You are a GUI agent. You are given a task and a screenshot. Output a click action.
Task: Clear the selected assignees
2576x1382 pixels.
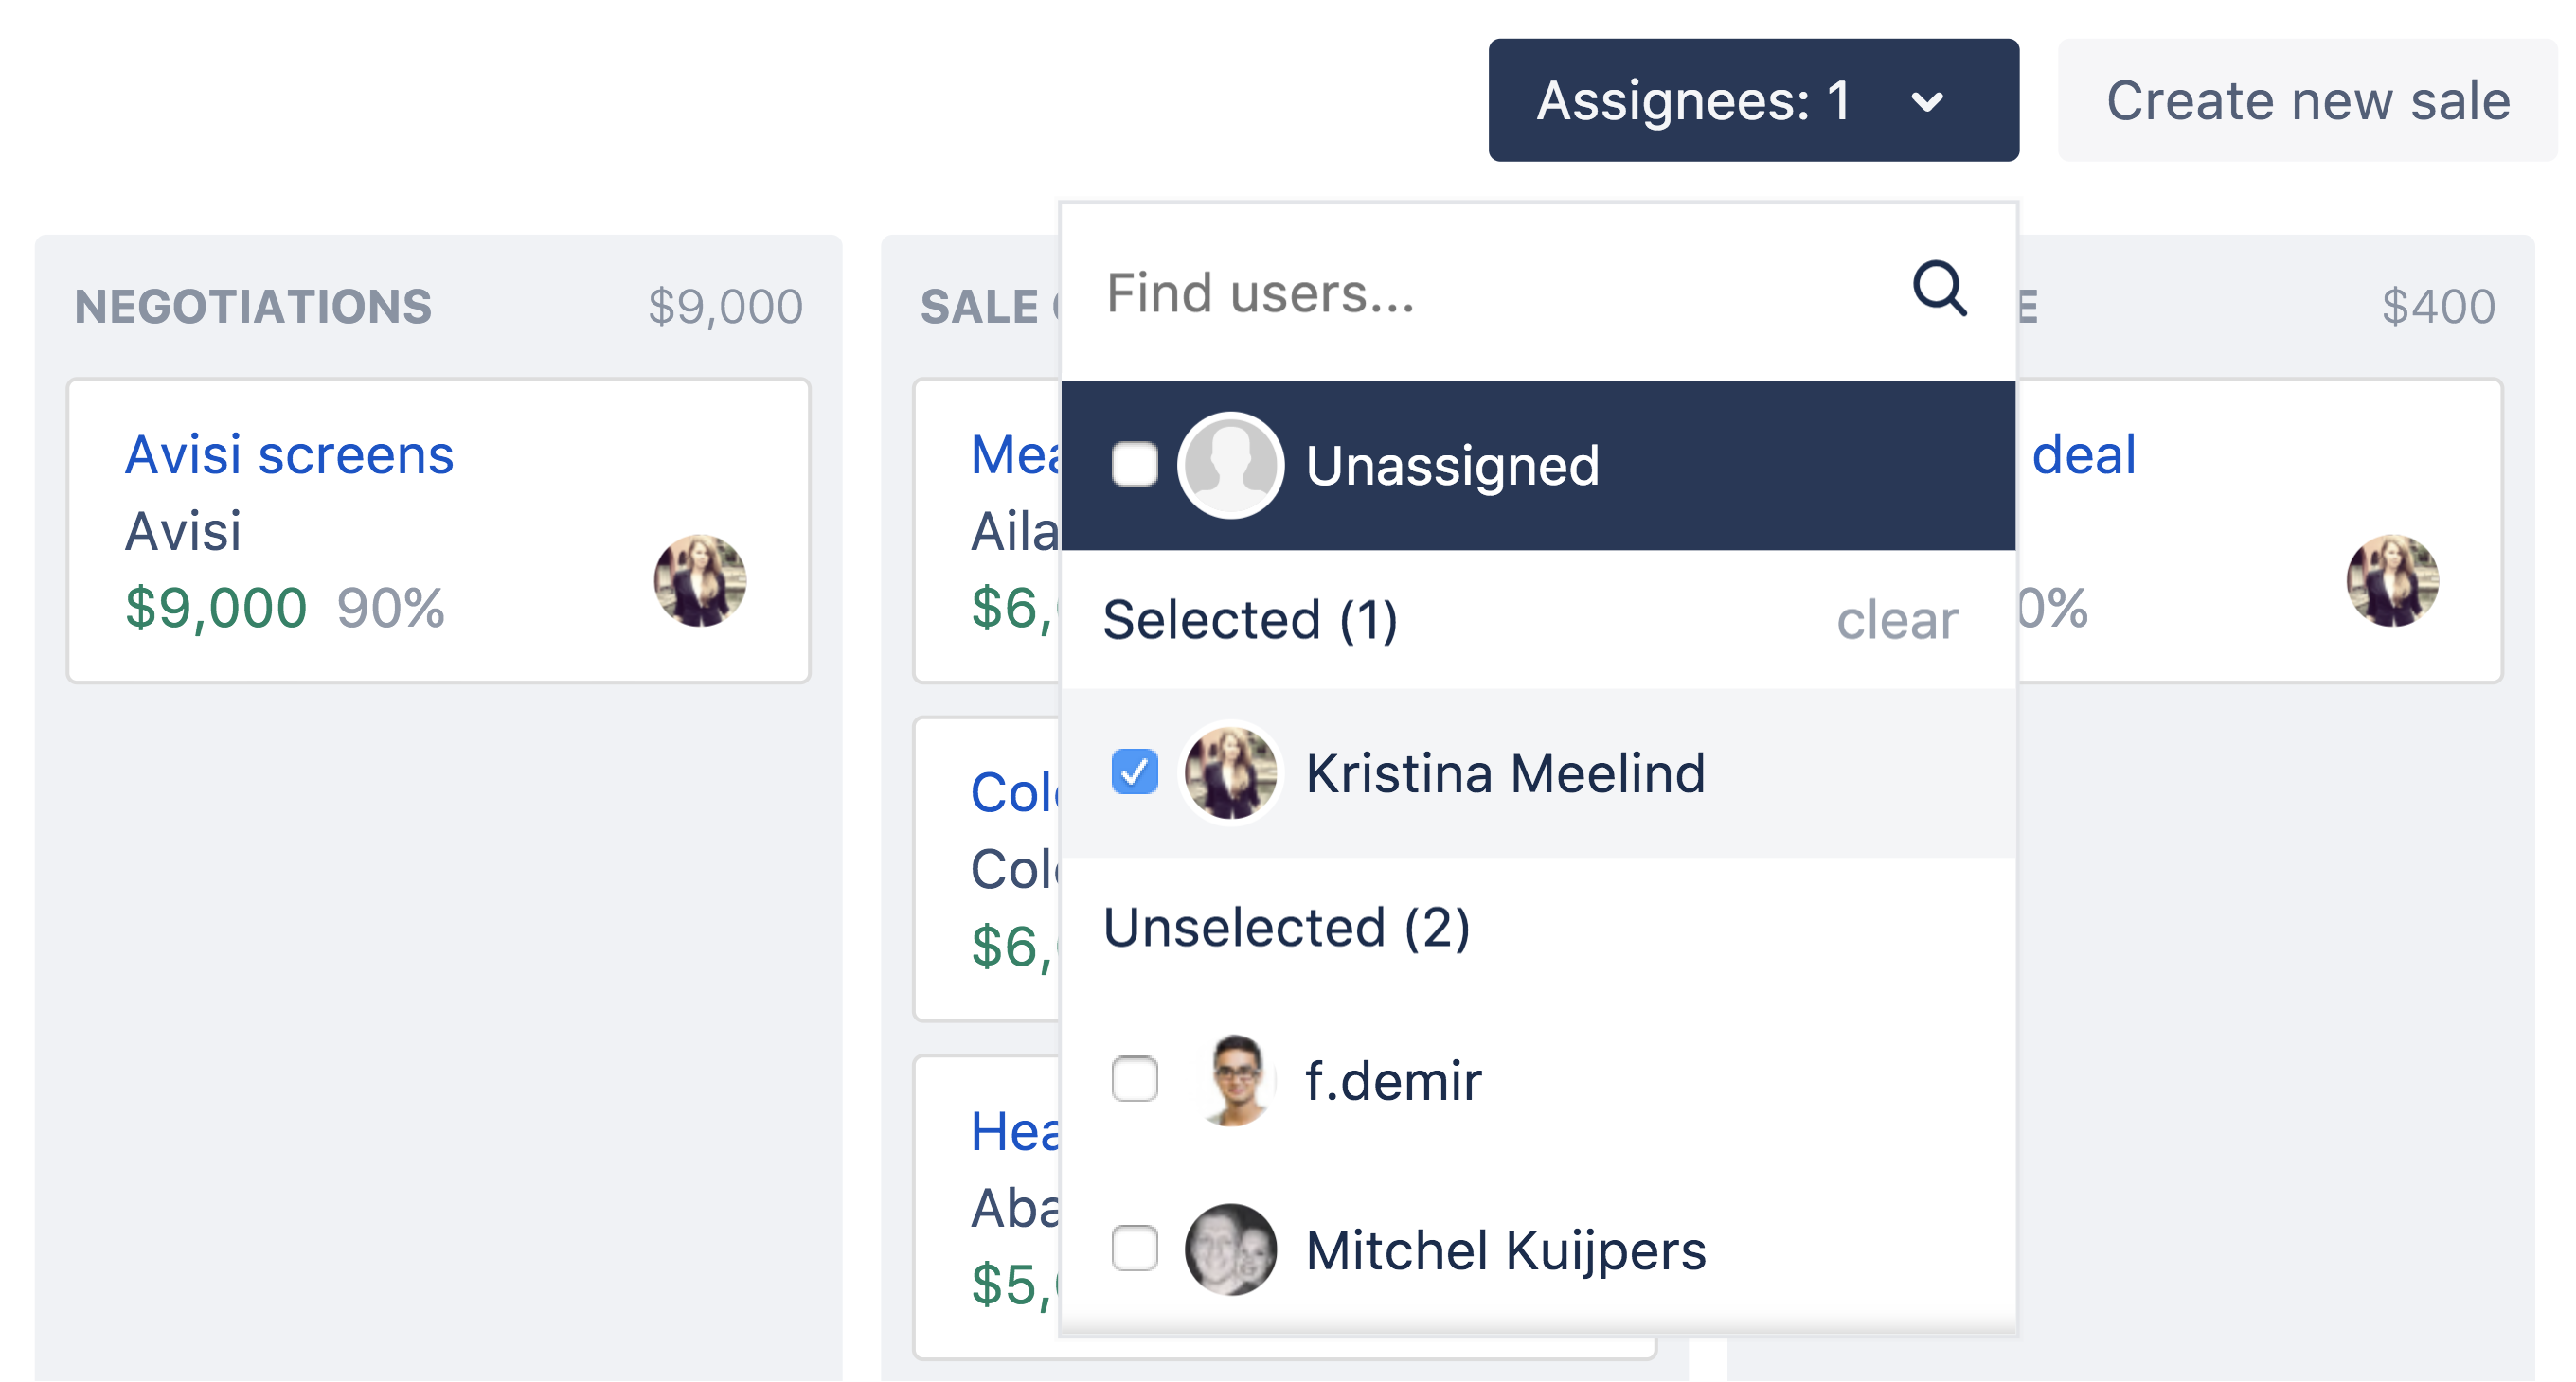point(1896,620)
